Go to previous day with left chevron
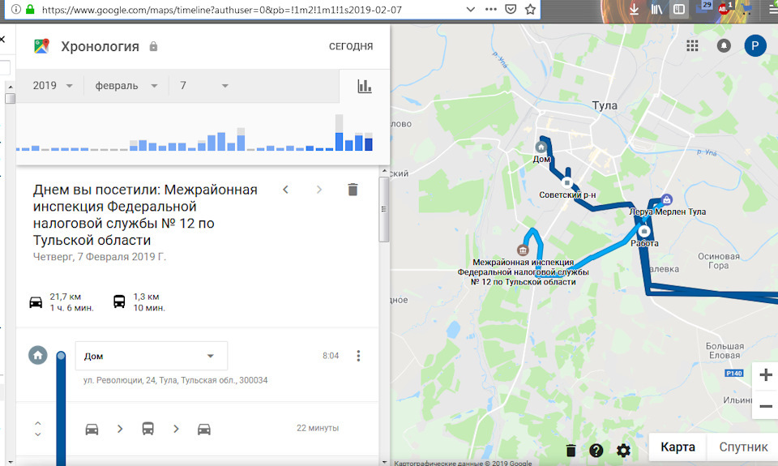This screenshot has height=466, width=778. [x=286, y=190]
